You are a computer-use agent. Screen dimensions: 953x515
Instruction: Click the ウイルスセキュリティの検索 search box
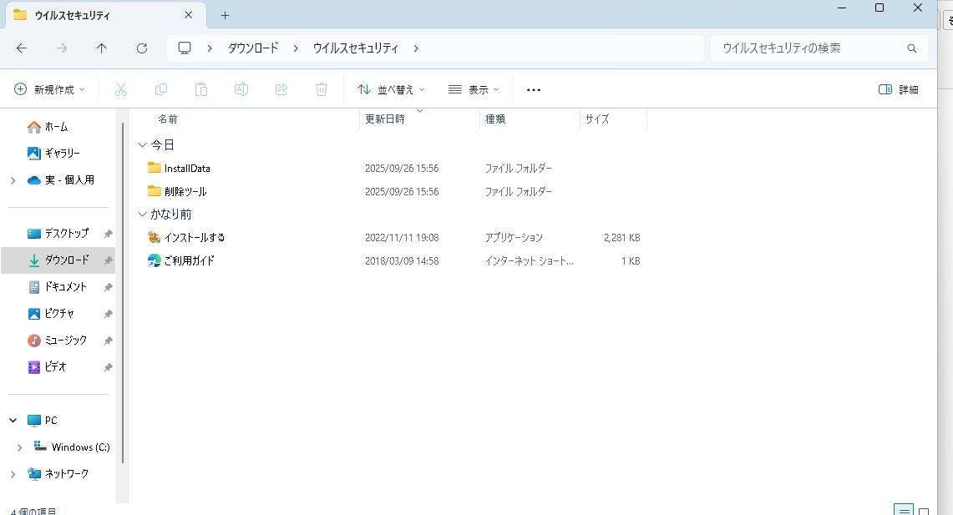point(810,48)
